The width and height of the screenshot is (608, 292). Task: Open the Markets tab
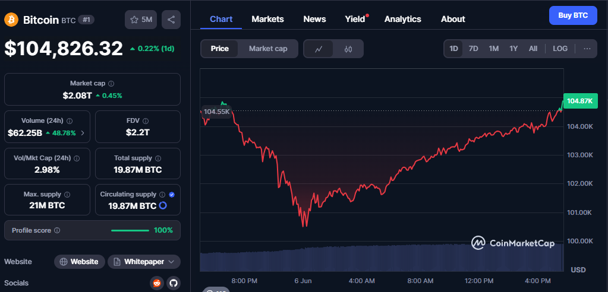click(267, 19)
